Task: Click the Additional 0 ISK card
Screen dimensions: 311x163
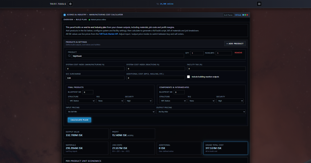Action: (179, 148)
